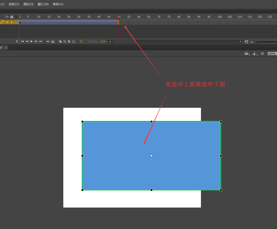Screen dimensions: 277x229
Task: Click the center stage crosshair icon
Action: click(x=262, y=54)
